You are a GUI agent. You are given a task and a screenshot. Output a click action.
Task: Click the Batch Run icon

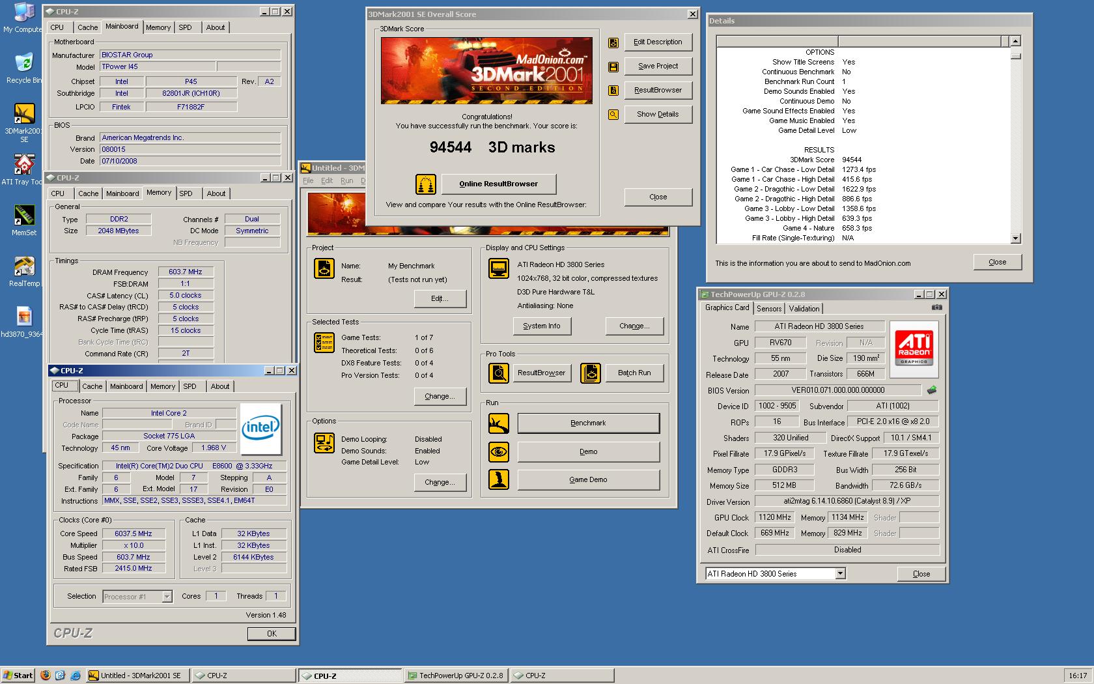click(591, 373)
